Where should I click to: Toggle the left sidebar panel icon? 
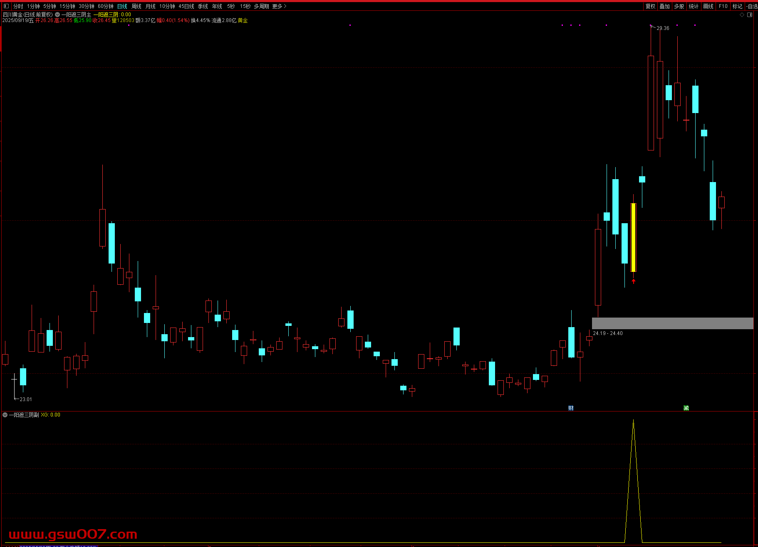coord(6,6)
